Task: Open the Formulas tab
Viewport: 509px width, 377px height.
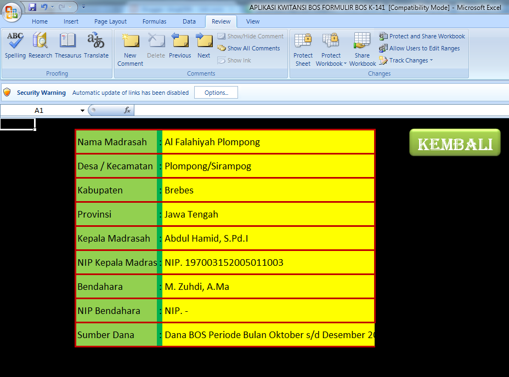Action: click(154, 21)
